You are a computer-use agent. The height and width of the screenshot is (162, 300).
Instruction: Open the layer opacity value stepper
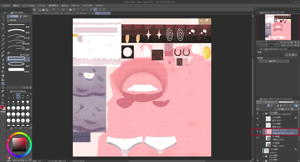(x=299, y=102)
